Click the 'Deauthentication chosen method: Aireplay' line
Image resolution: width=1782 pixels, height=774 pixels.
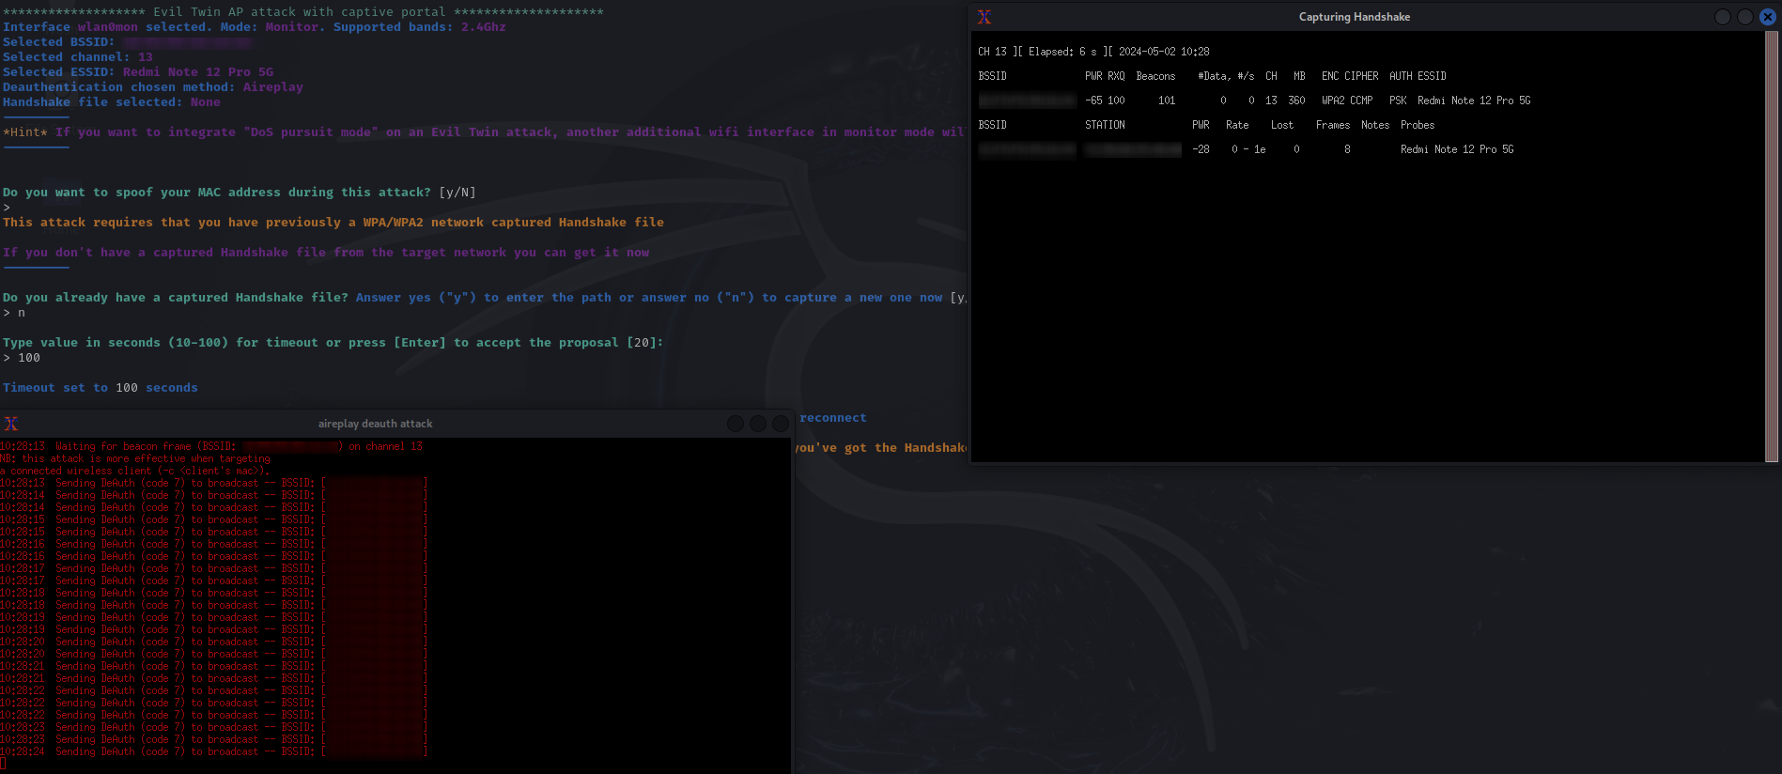153,87
